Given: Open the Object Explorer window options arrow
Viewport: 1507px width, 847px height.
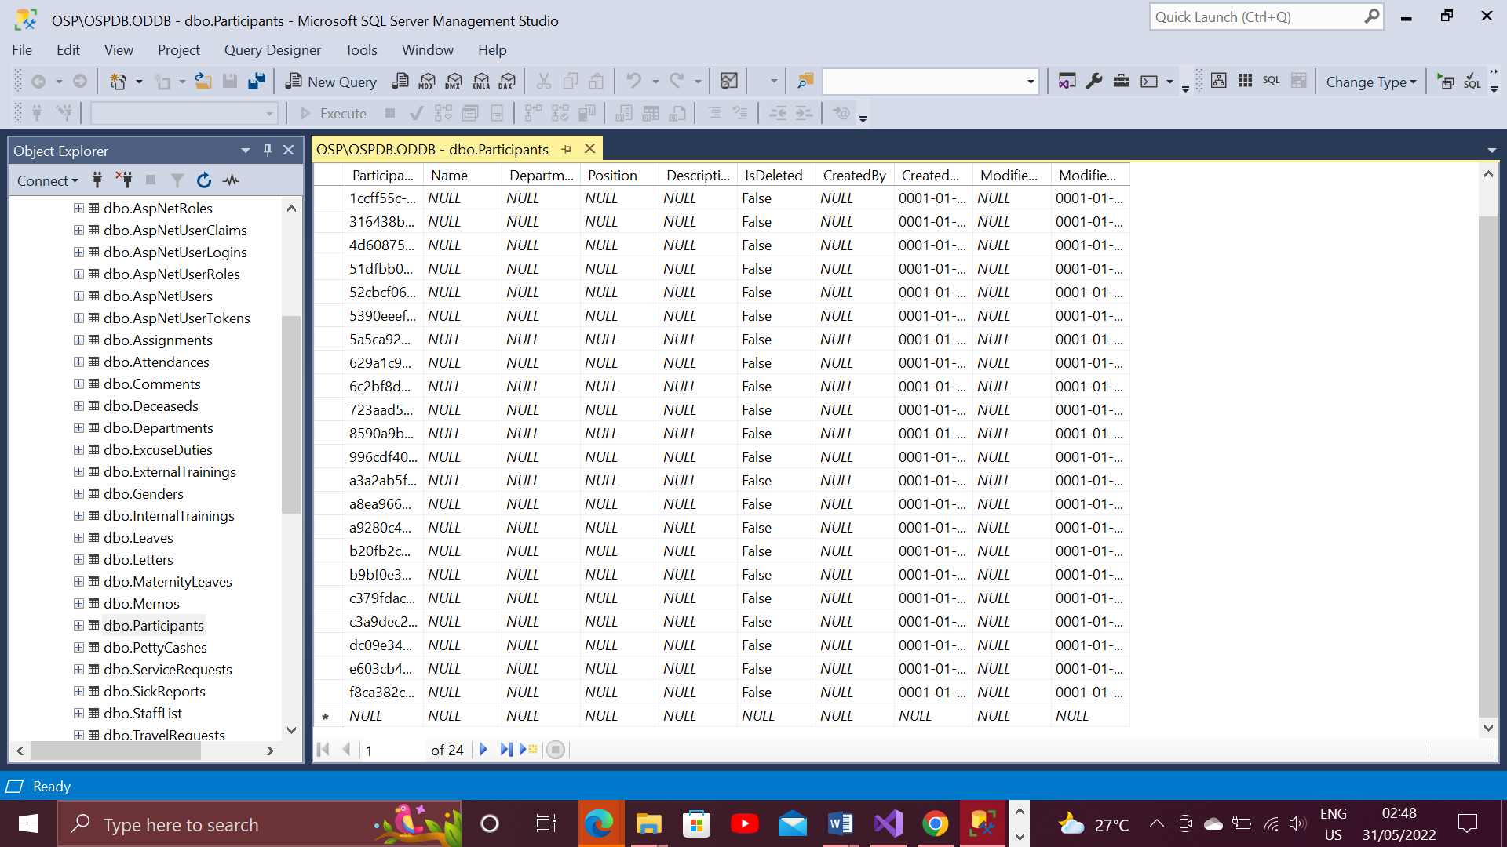Looking at the screenshot, I should pyautogui.click(x=246, y=150).
